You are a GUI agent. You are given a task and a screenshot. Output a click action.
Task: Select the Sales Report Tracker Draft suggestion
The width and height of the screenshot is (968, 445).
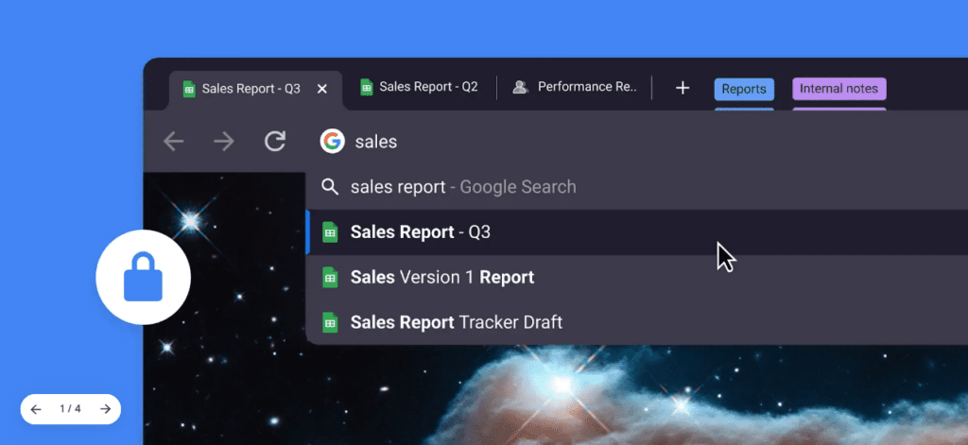[x=456, y=322]
